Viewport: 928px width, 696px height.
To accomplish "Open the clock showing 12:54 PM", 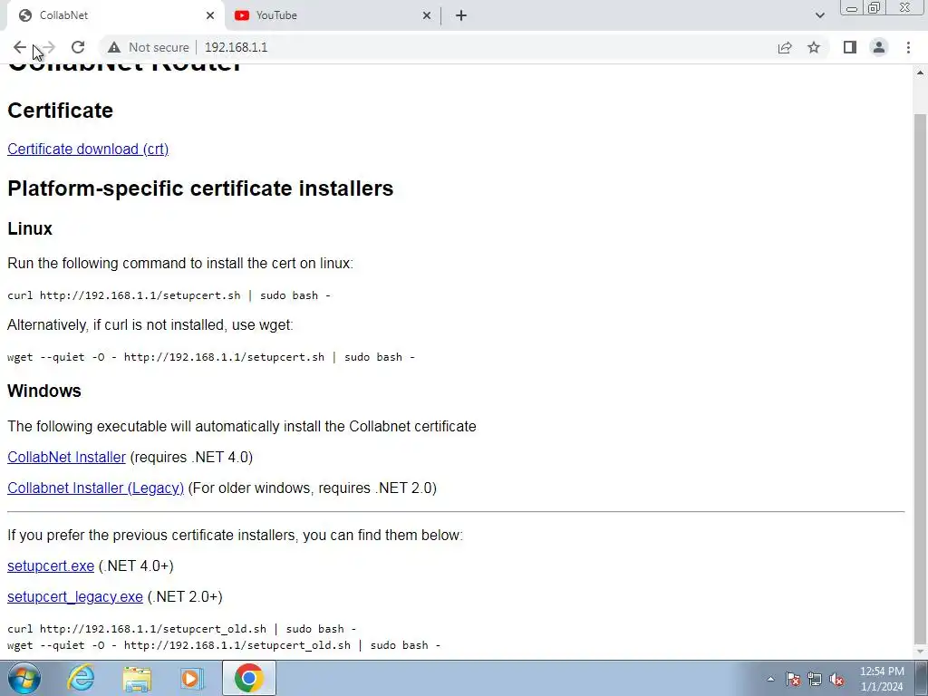I will click(x=882, y=679).
